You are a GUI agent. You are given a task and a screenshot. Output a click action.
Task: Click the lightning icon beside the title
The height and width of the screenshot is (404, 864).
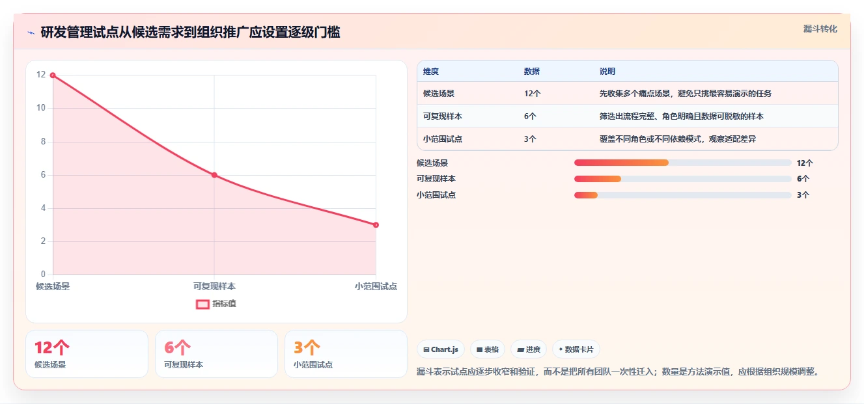click(31, 33)
